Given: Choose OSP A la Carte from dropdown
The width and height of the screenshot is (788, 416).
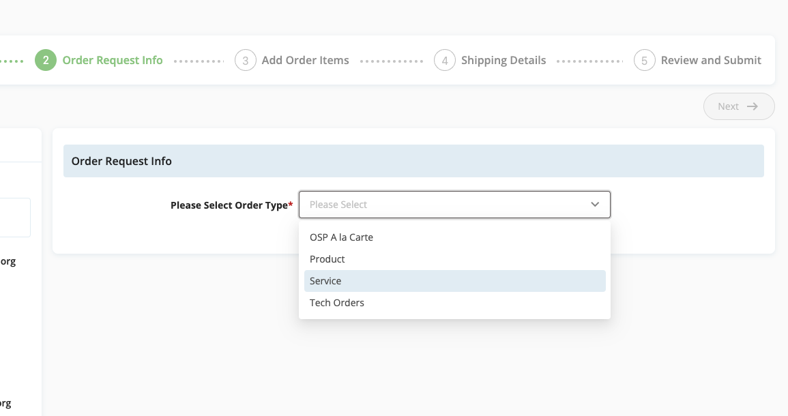Looking at the screenshot, I should (455, 237).
